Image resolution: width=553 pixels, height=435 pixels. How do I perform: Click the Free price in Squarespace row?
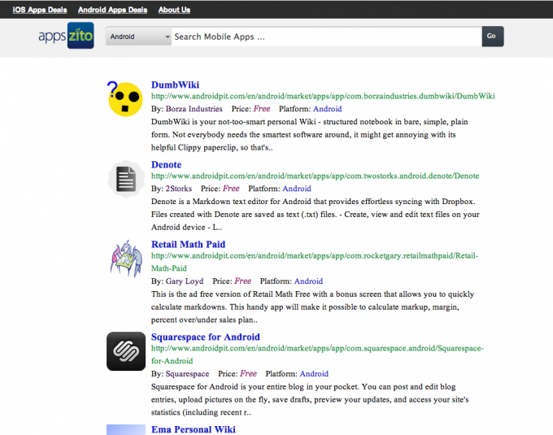(249, 374)
